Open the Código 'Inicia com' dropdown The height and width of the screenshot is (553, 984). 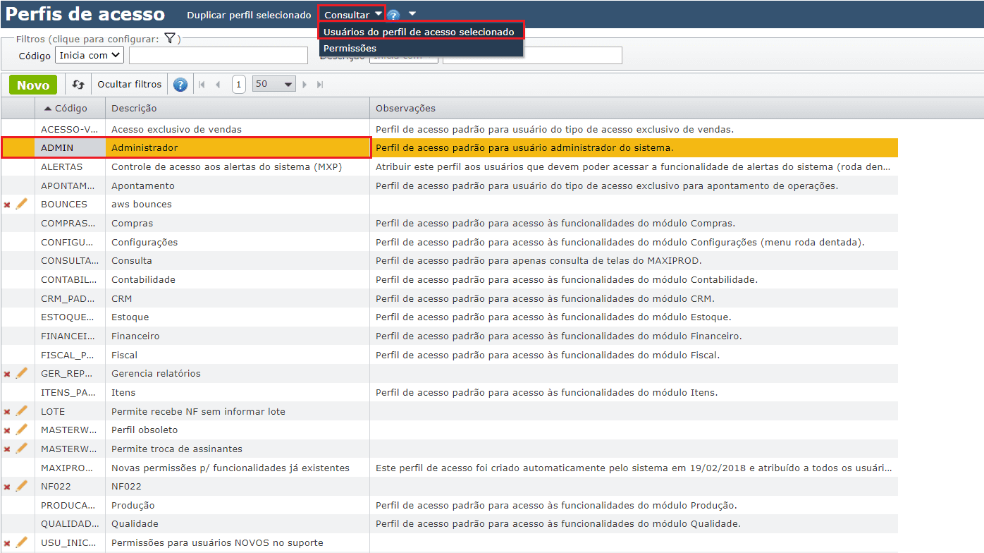(90, 55)
